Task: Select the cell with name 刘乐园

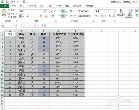Action: pos(21,46)
